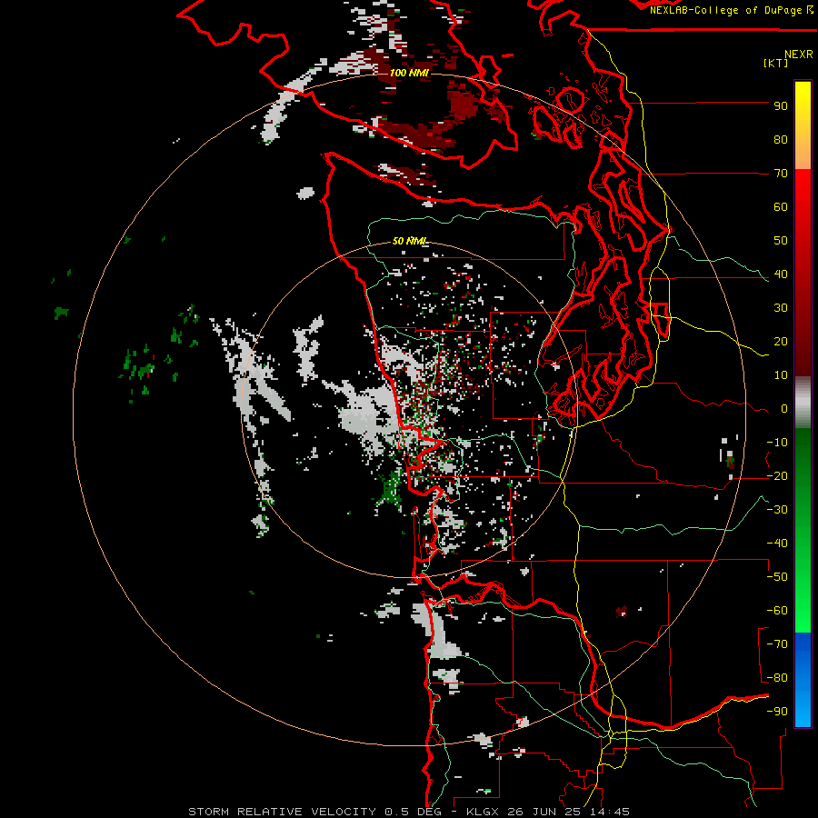The height and width of the screenshot is (818, 818).
Task: Click the -70 value on velocity scale
Action: coord(777,644)
